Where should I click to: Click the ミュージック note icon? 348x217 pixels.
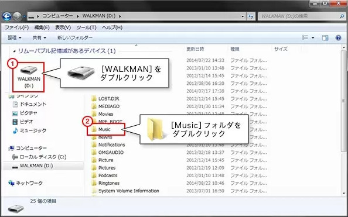point(15,130)
